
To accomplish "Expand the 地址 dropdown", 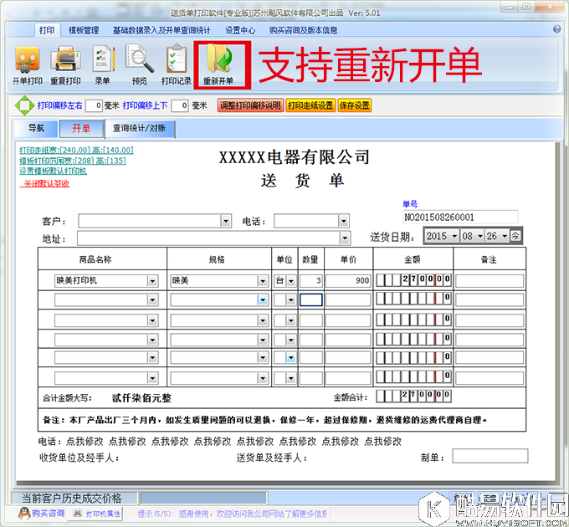I will coord(345,238).
